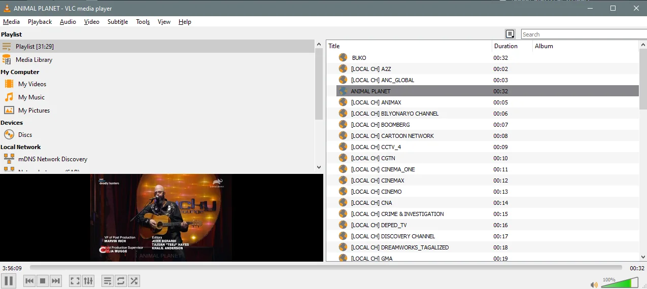Select Playlist [31:29] in the sidebar
The height and width of the screenshot is (289, 647).
coord(157,46)
